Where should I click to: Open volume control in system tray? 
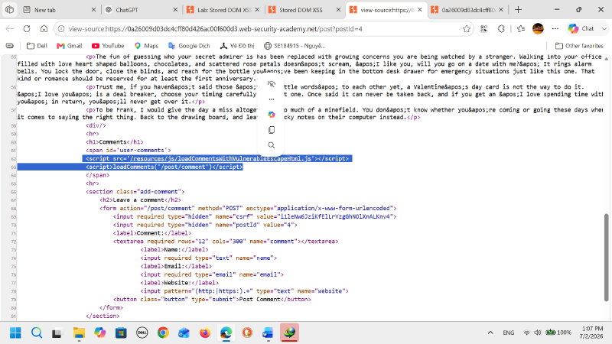coord(538,333)
